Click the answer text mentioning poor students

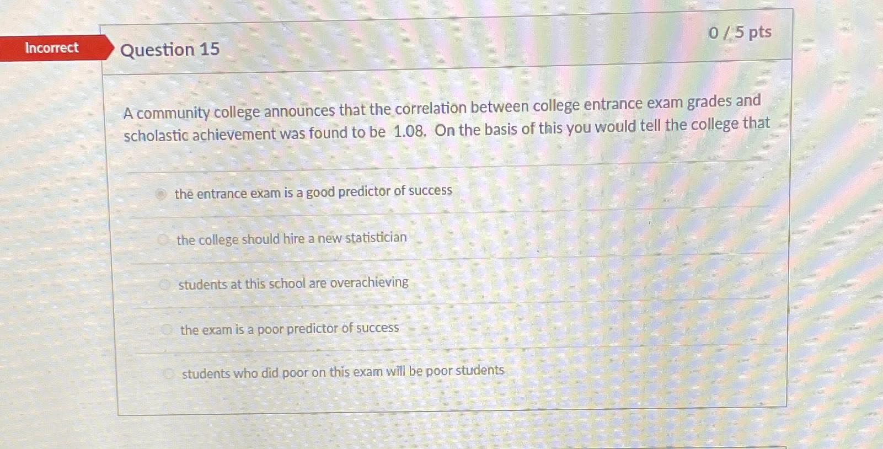343,372
